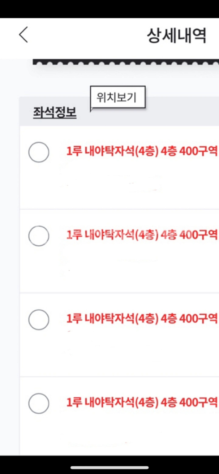Tap the 상세내역 page title
The image size is (219, 474).
[x=177, y=36]
